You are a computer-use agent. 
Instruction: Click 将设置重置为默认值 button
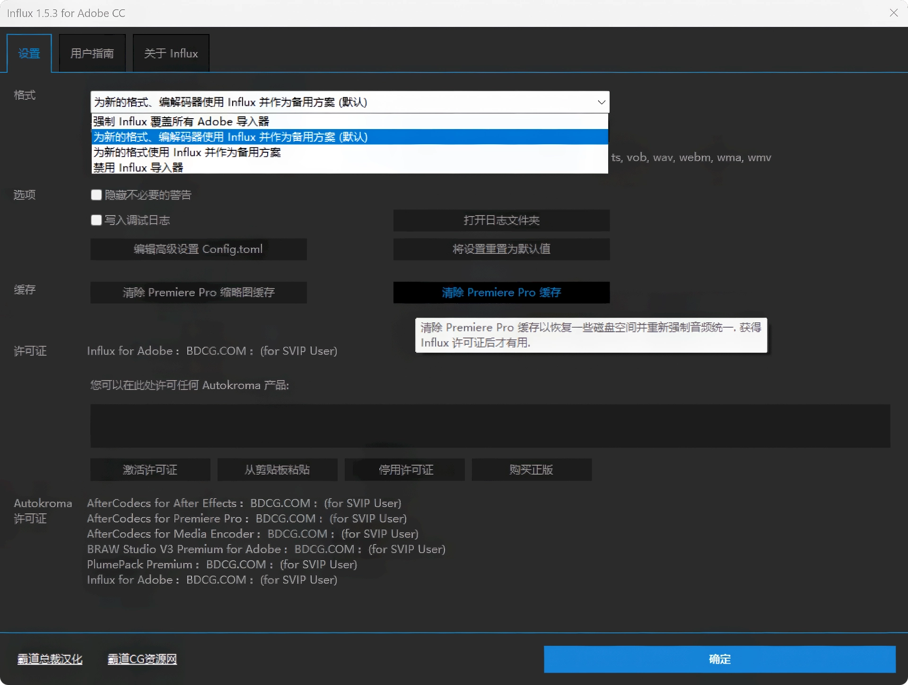501,249
